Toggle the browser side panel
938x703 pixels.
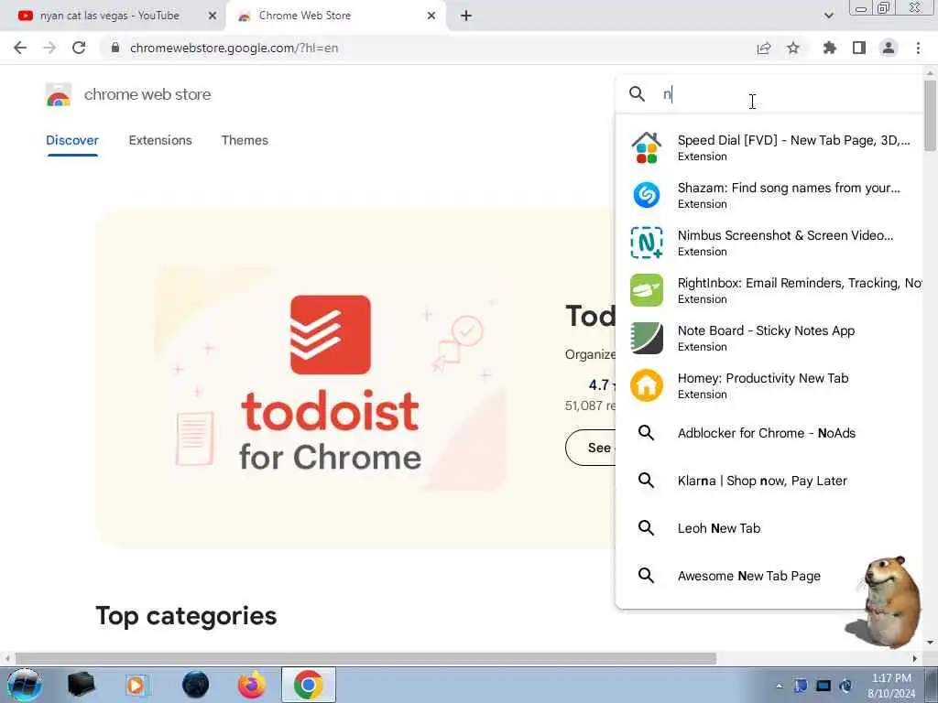point(859,48)
